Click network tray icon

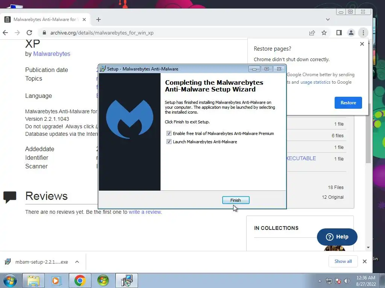[329, 281]
